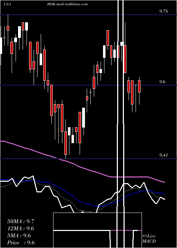The width and height of the screenshot is (177, 248).
Task: Click the 50MA : 9.7 value
Action: (x=21, y=221)
